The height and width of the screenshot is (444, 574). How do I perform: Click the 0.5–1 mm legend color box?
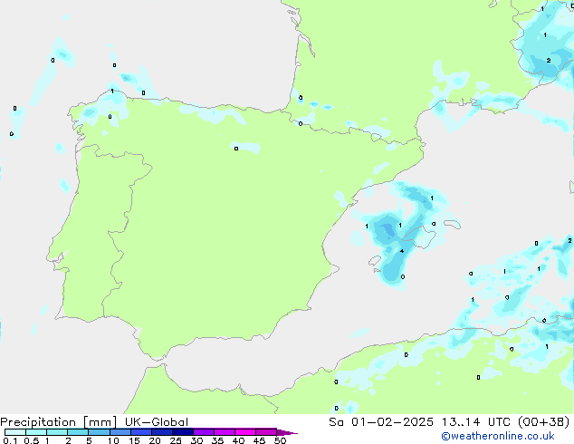tap(36, 432)
